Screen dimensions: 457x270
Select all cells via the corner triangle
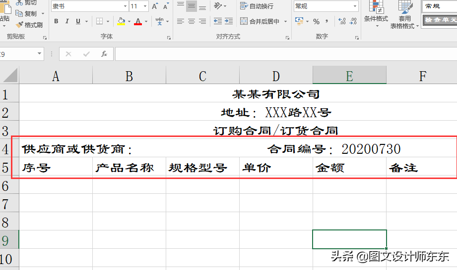click(10, 75)
